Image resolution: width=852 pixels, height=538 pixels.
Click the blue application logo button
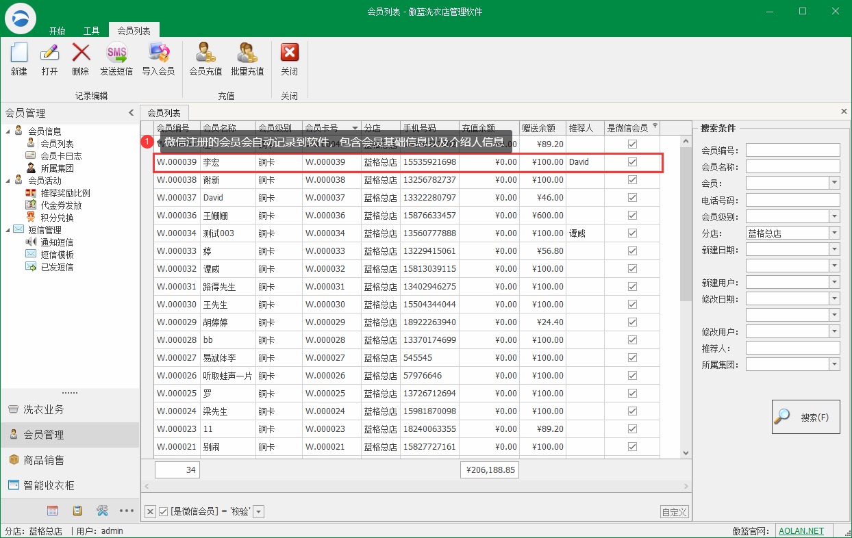click(21, 17)
